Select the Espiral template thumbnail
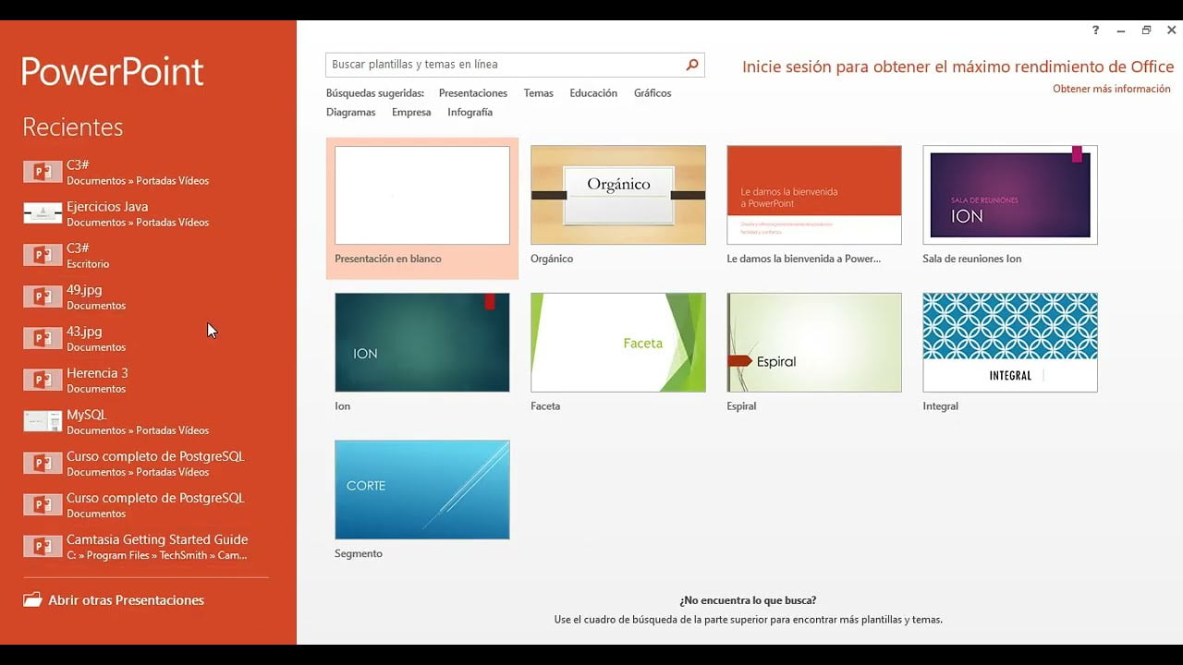The height and width of the screenshot is (665, 1183). pos(814,343)
